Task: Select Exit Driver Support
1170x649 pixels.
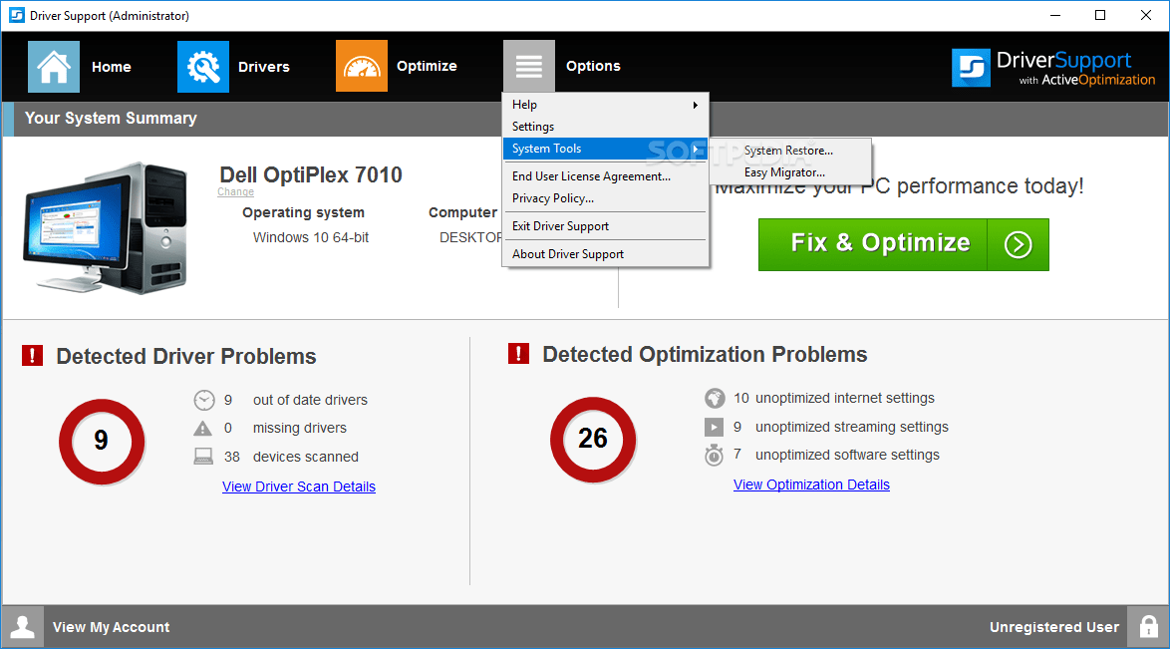Action: click(605, 226)
